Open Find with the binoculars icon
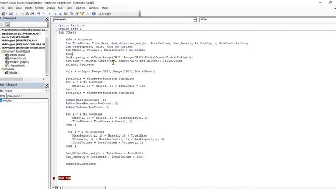The height and width of the screenshot is (189, 336). click(x=33, y=14)
